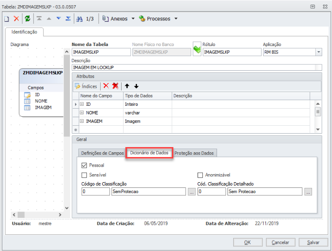
Task: Open lookup button for Código de Classificação
Action: [191, 192]
